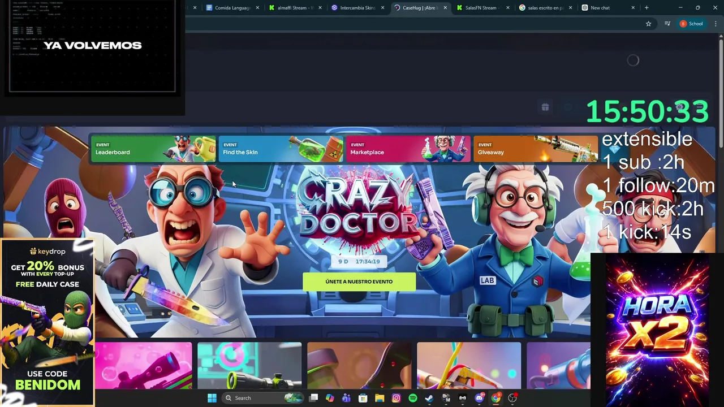Open Steam from the taskbar
Viewport: 724px width, 407px height.
pos(429,398)
